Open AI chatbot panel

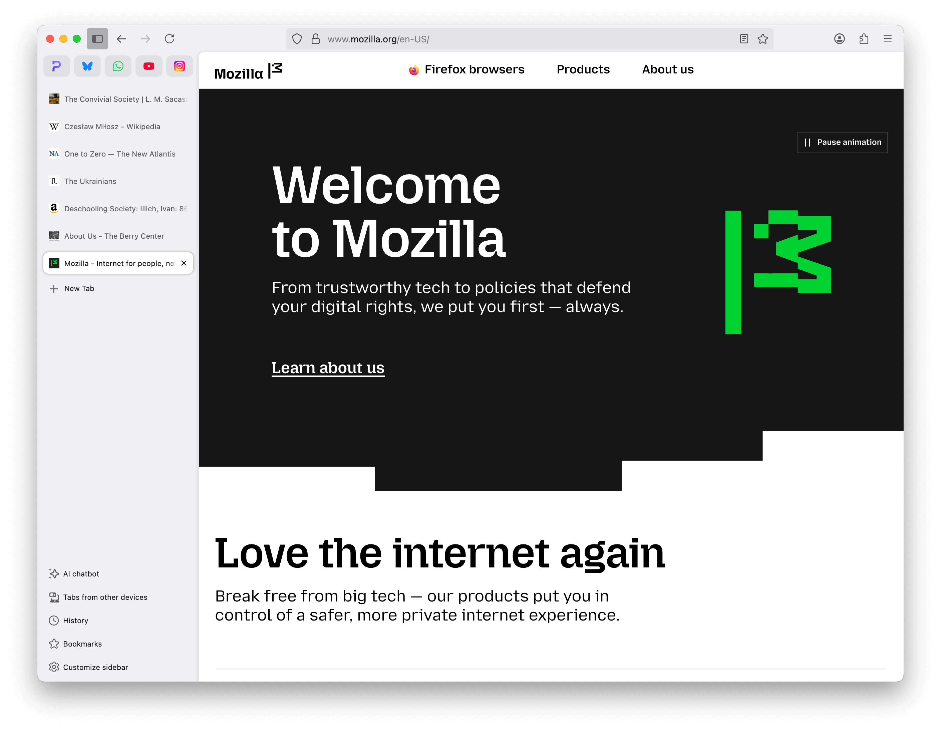pyautogui.click(x=82, y=574)
